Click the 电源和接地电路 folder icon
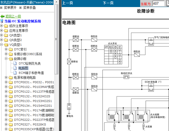 pos(11,78)
